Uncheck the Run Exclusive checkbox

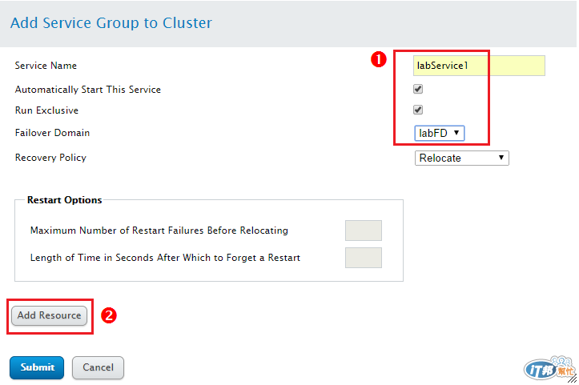[418, 110]
